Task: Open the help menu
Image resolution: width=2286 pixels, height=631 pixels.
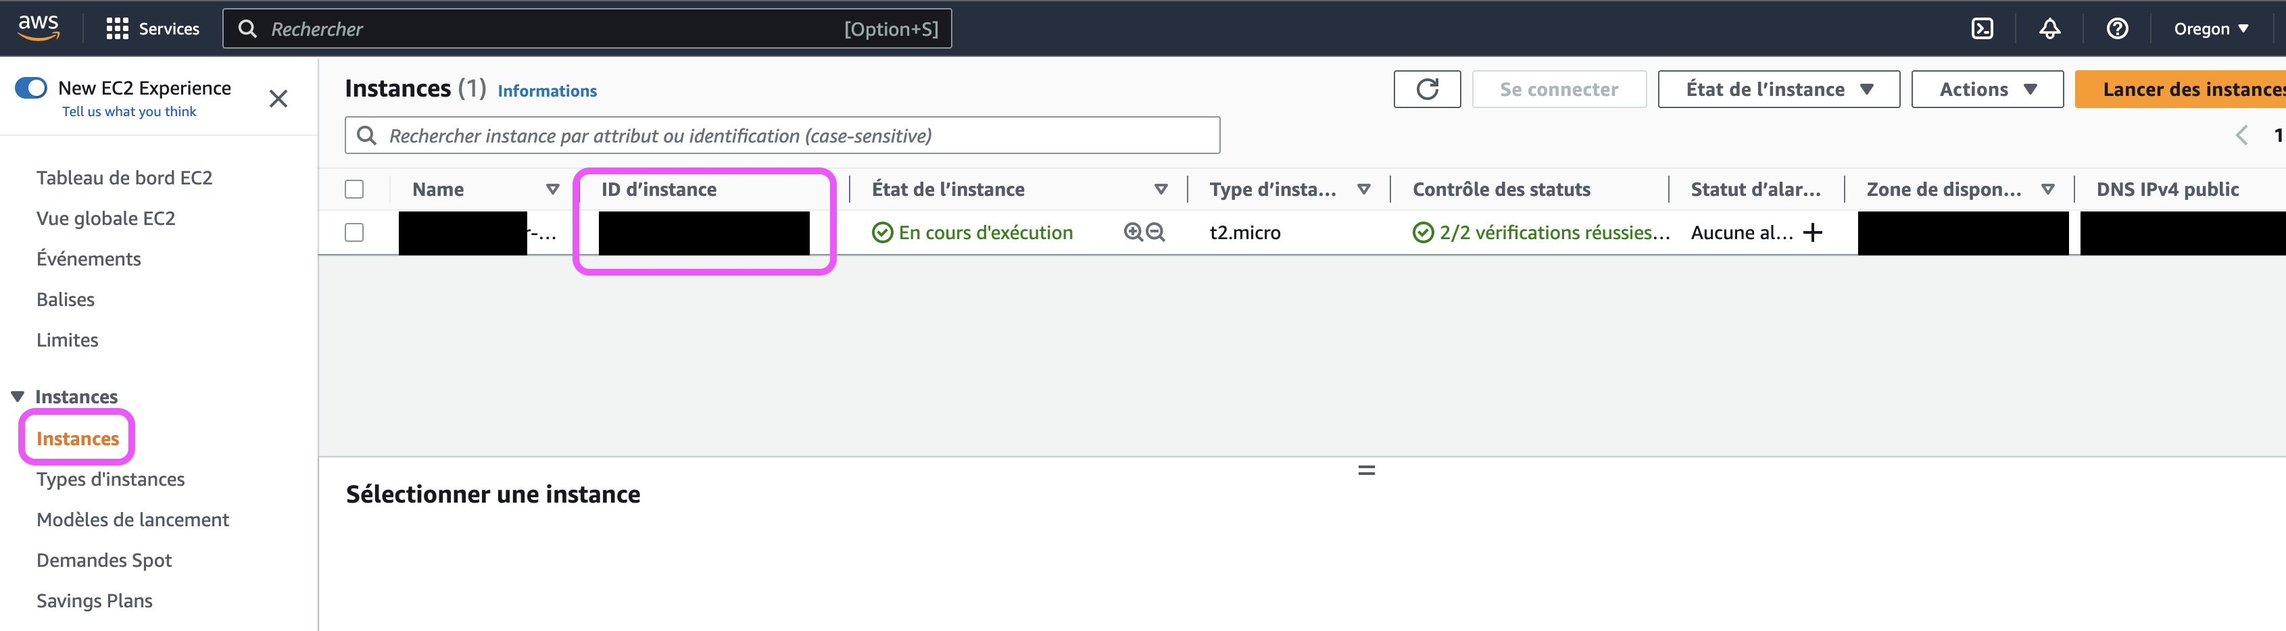Action: pyautogui.click(x=2118, y=28)
